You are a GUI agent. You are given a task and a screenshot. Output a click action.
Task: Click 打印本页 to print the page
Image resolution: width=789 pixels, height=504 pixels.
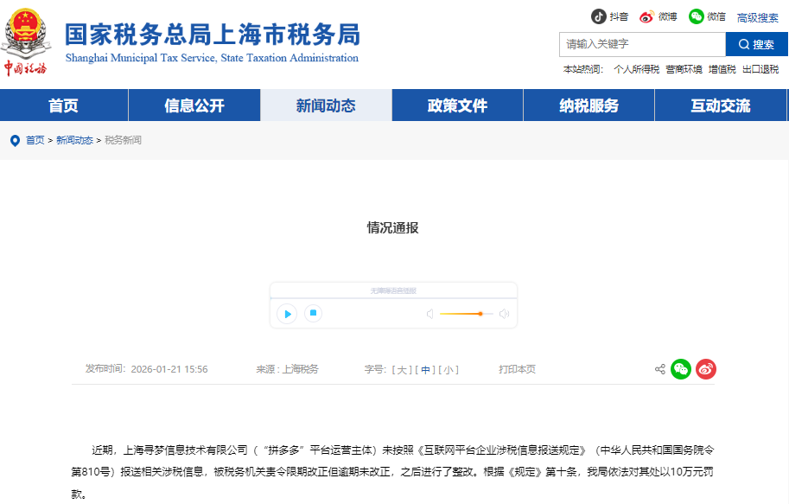518,369
